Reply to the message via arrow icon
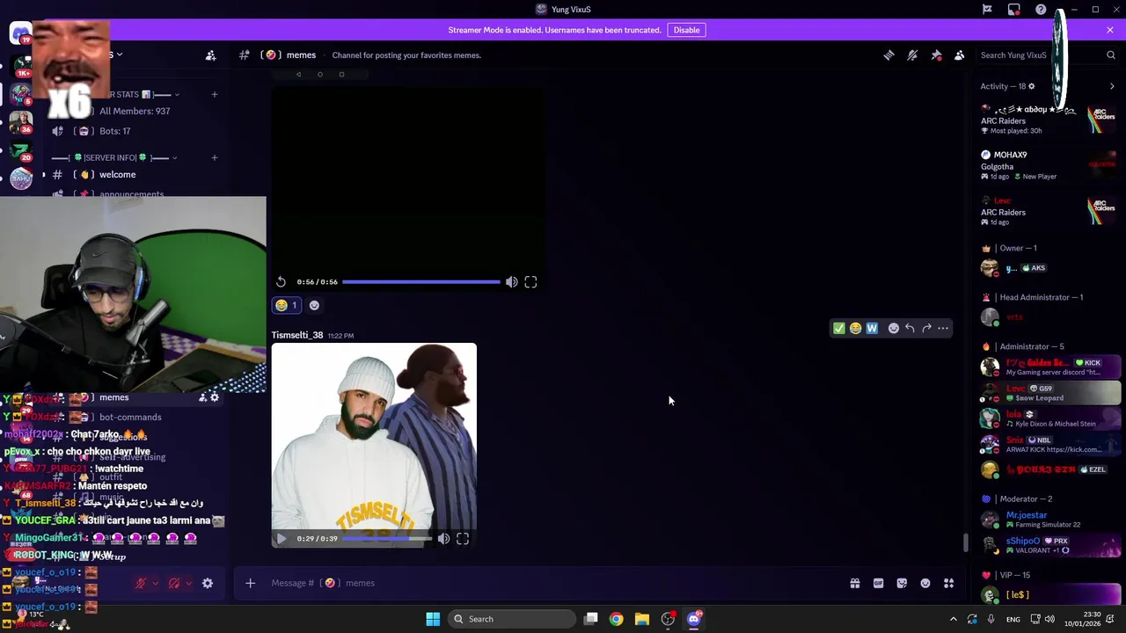 tap(910, 328)
